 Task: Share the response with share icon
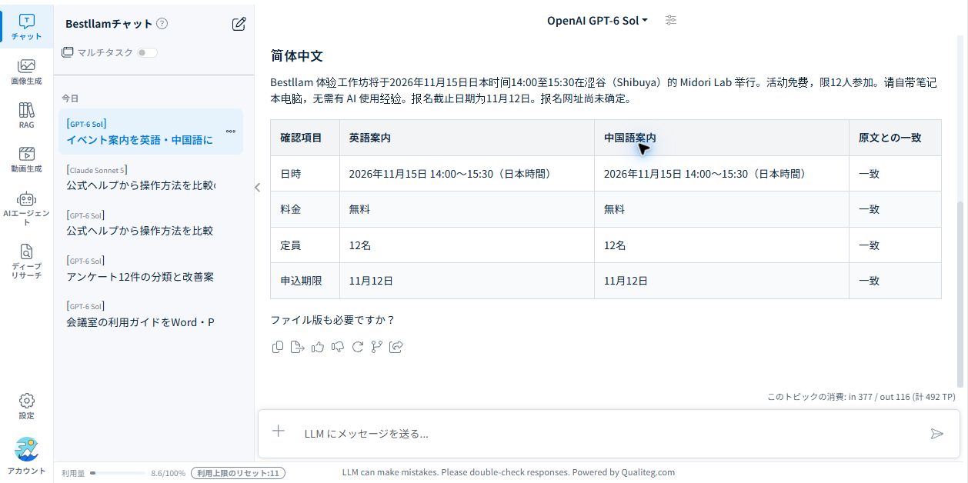(396, 347)
